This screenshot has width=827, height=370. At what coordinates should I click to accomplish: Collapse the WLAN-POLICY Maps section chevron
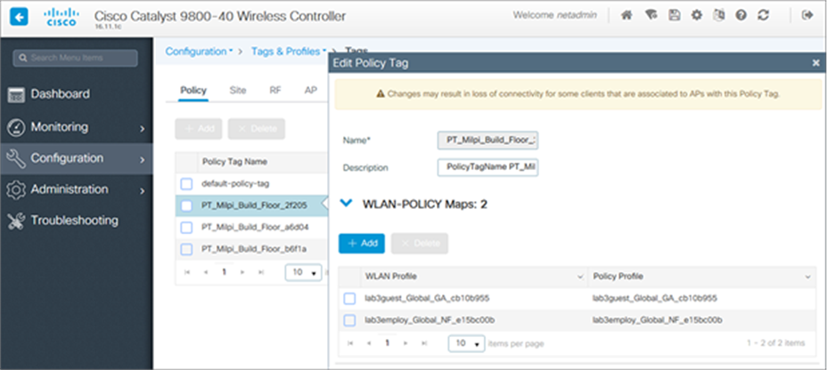[x=346, y=203]
